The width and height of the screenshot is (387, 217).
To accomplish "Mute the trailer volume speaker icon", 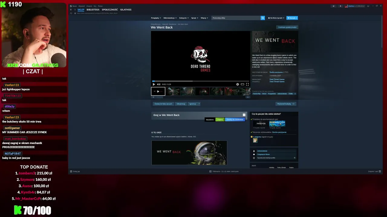I will click(x=159, y=84).
